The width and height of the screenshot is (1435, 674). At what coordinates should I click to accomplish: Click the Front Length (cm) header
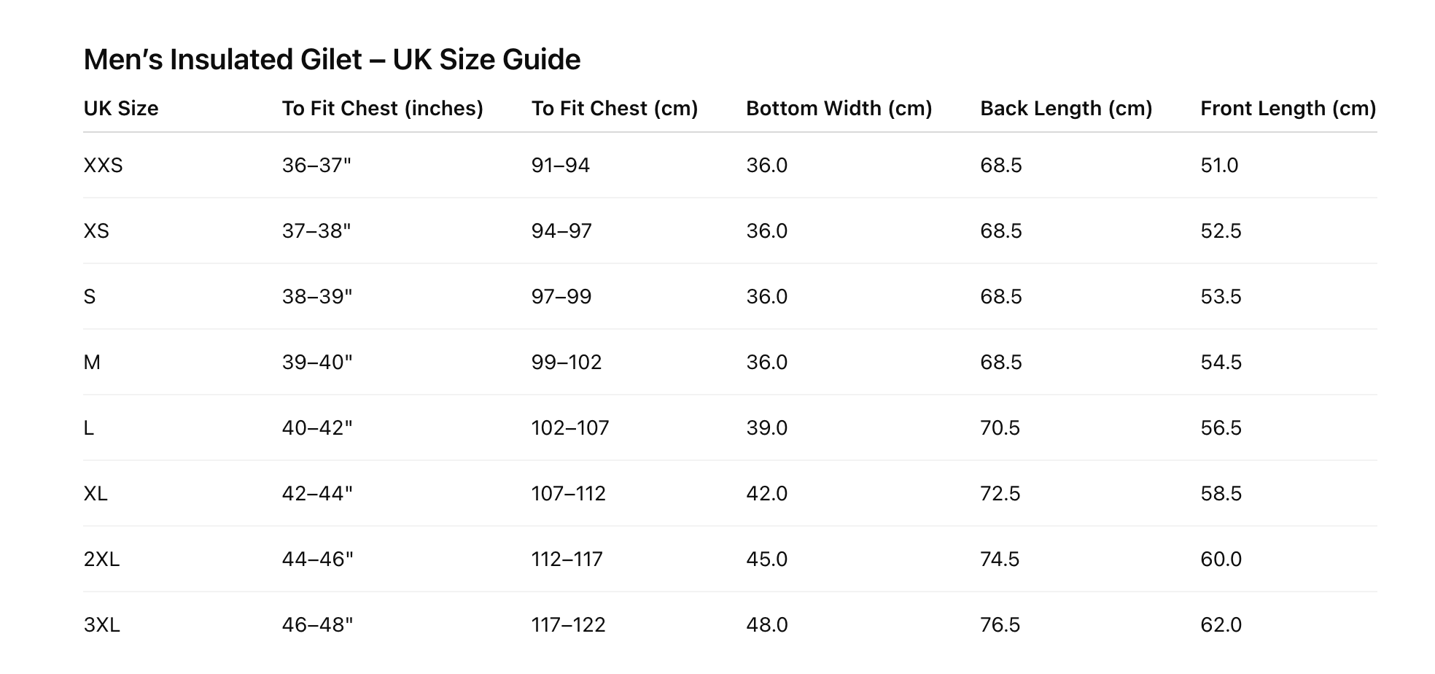pos(1288,109)
